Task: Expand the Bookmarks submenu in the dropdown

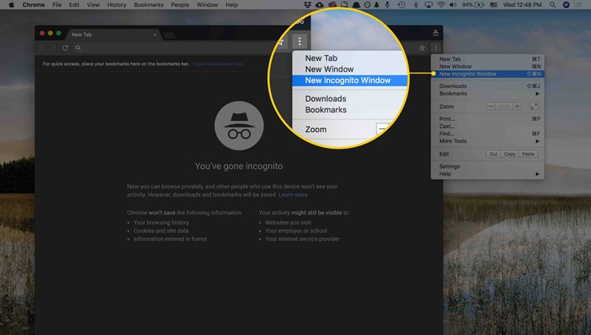Action: [487, 94]
